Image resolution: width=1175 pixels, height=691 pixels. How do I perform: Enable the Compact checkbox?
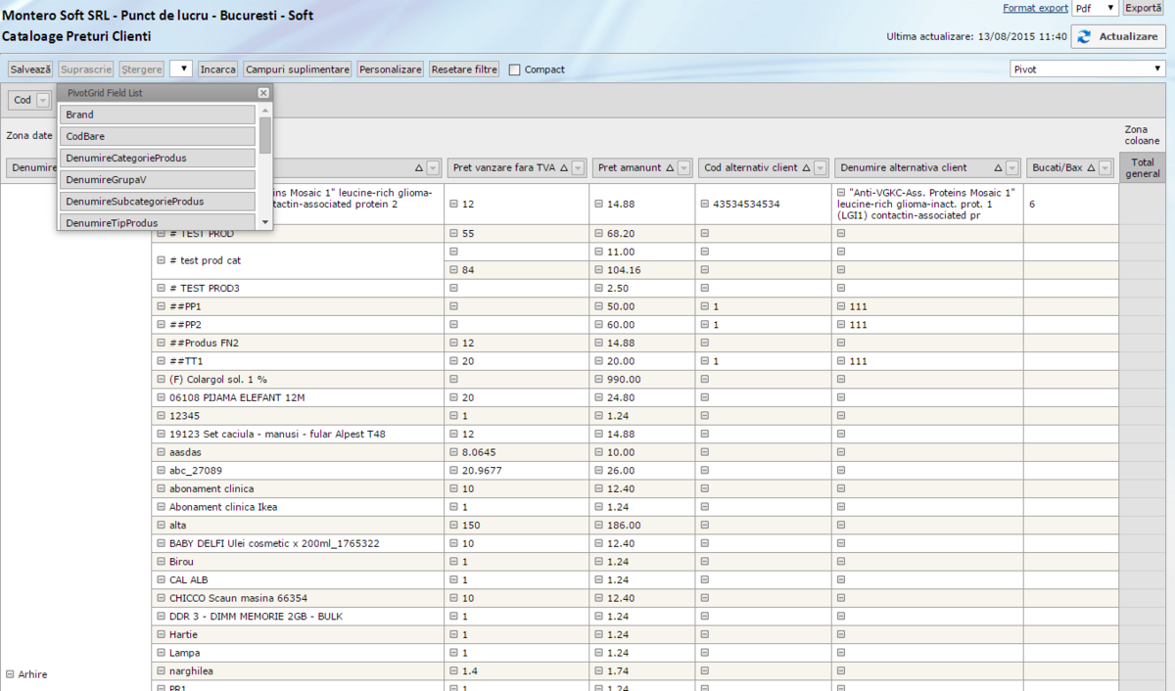tap(515, 69)
